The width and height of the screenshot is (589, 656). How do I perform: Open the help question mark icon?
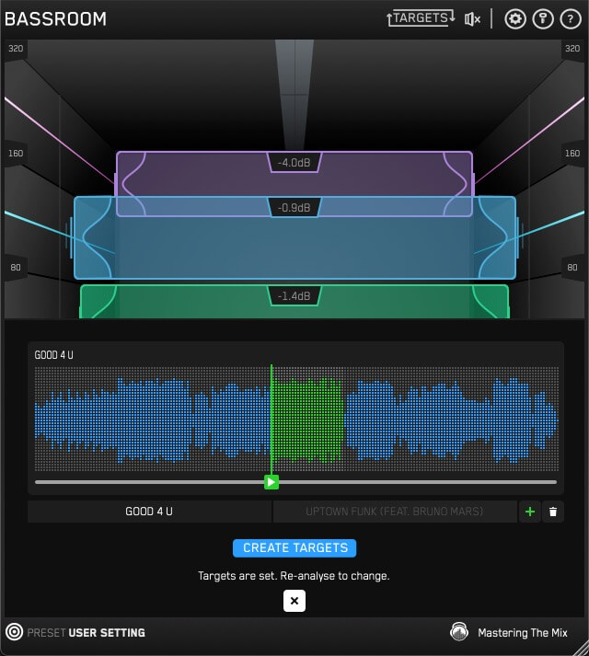coord(571,18)
